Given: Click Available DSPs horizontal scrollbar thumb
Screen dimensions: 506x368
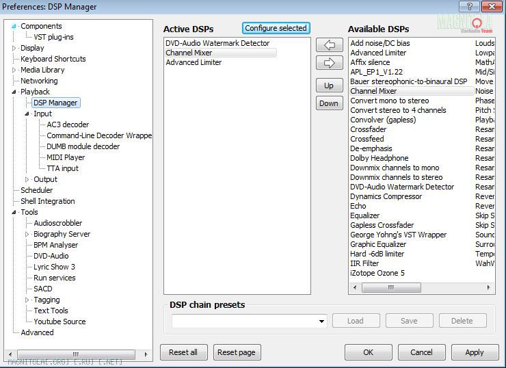Looking at the screenshot, I should 391,287.
